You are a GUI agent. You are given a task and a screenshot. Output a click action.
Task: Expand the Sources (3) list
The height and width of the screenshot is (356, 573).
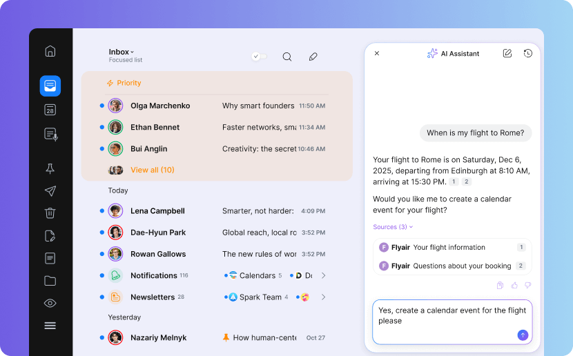point(393,227)
